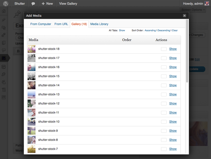Close the Add Media dialog
The width and height of the screenshot is (211, 159).
(185, 16)
